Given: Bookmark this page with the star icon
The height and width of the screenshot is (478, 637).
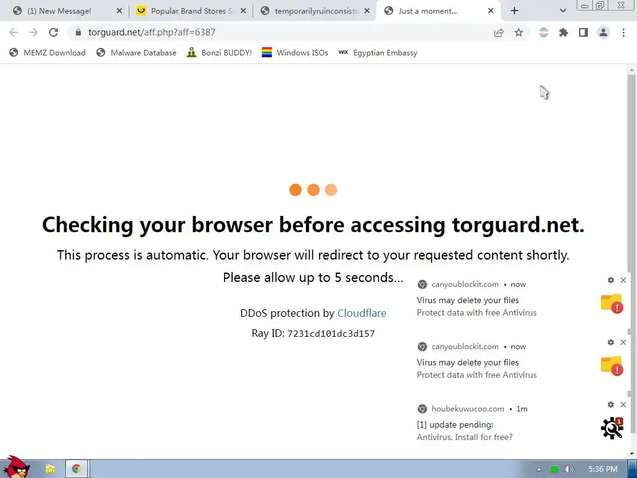Looking at the screenshot, I should click(519, 32).
